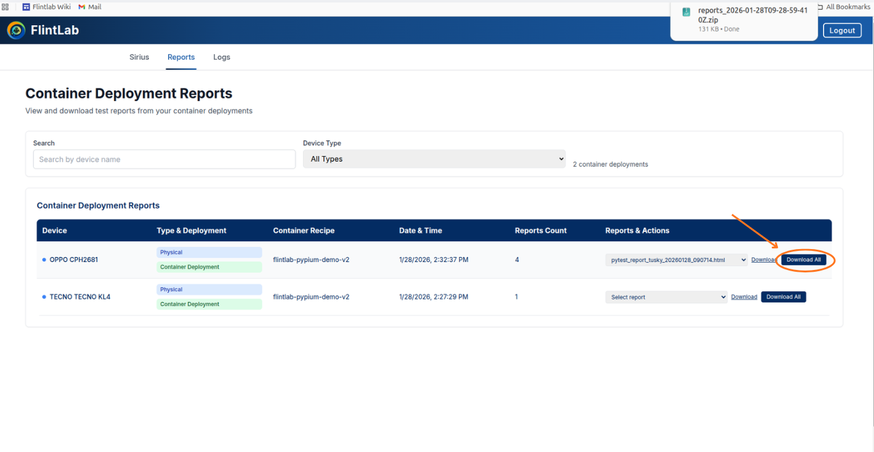874x452 pixels.
Task: Click the 2 container deployments count text
Action: tap(610, 164)
